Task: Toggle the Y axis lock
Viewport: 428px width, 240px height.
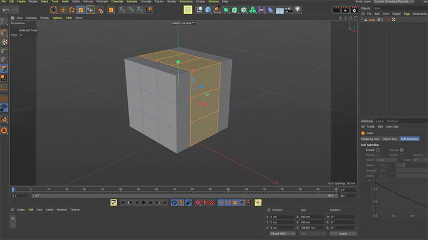Action: (x=131, y=10)
